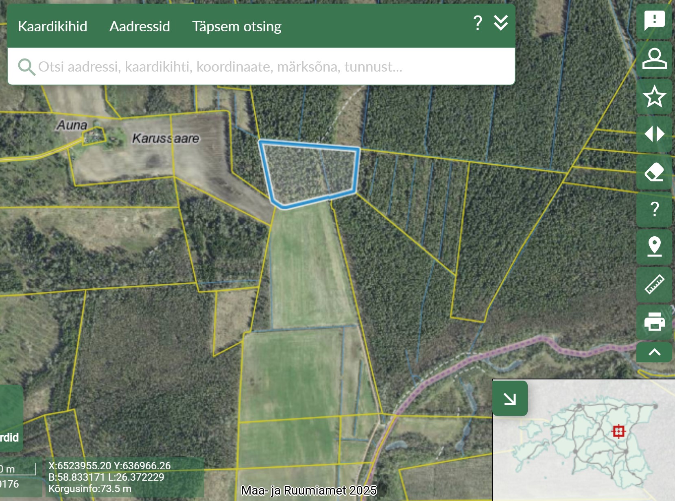Click the printer icon to print map

[x=654, y=322]
